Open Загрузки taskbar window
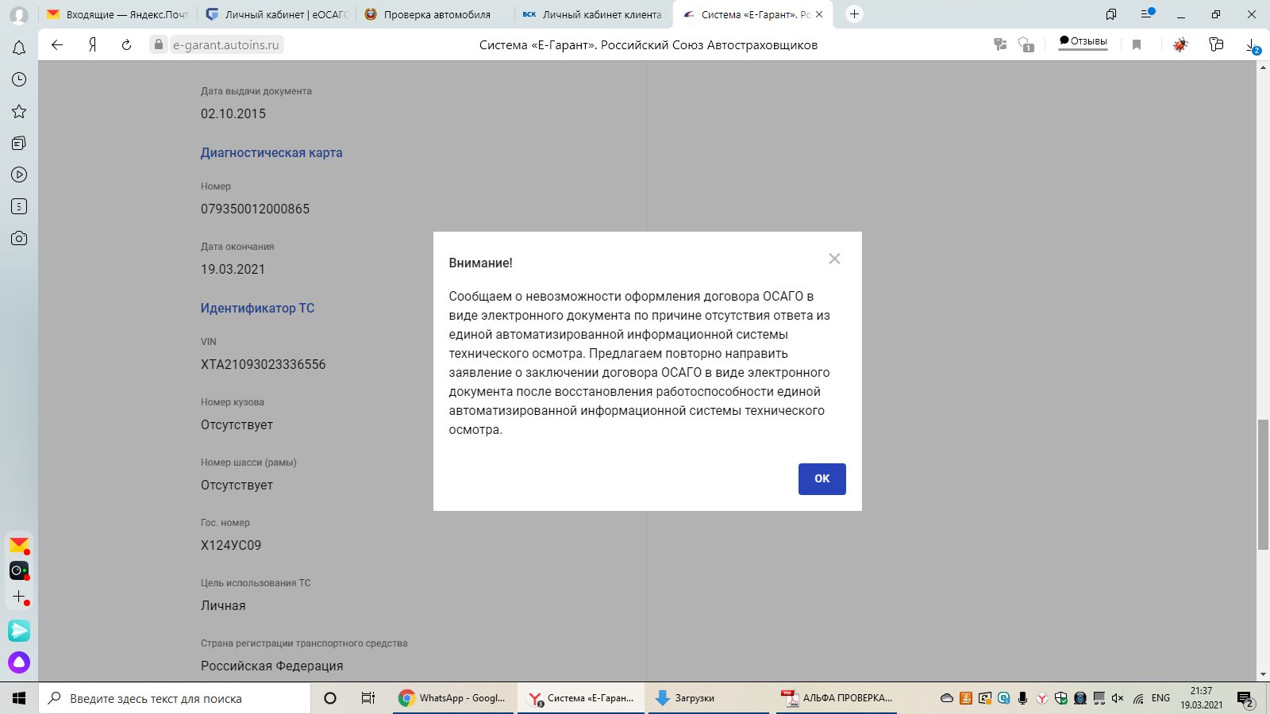1270x714 pixels. click(708, 698)
